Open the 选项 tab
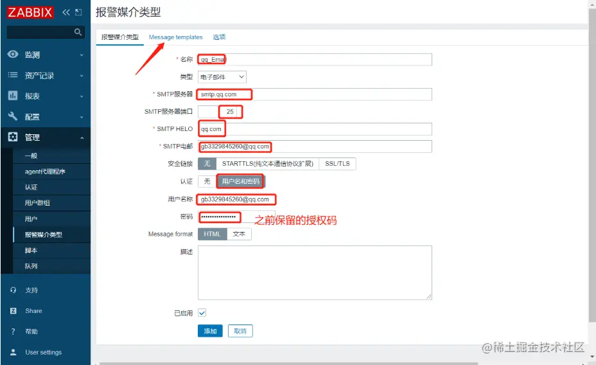 pos(219,37)
